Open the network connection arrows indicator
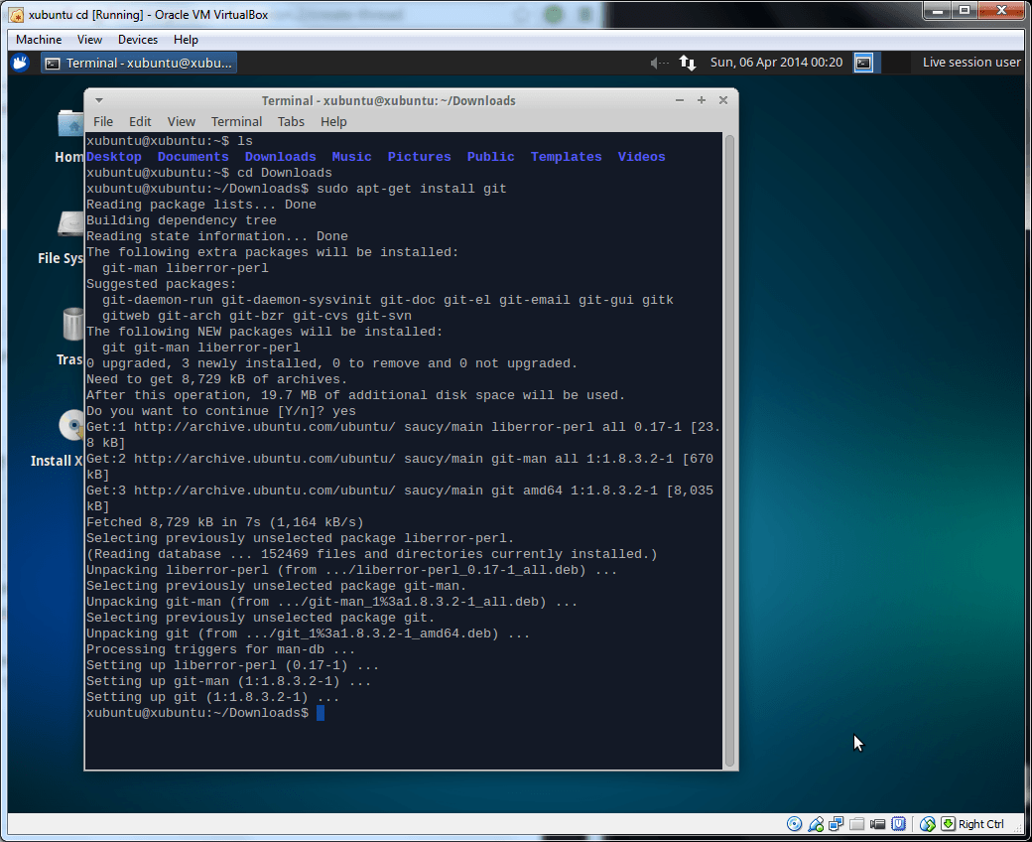 (x=687, y=63)
